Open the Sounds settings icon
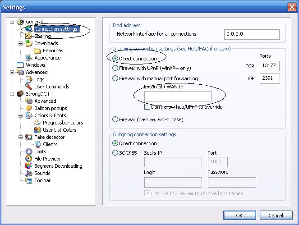The width and height of the screenshot is (299, 225). [29, 173]
